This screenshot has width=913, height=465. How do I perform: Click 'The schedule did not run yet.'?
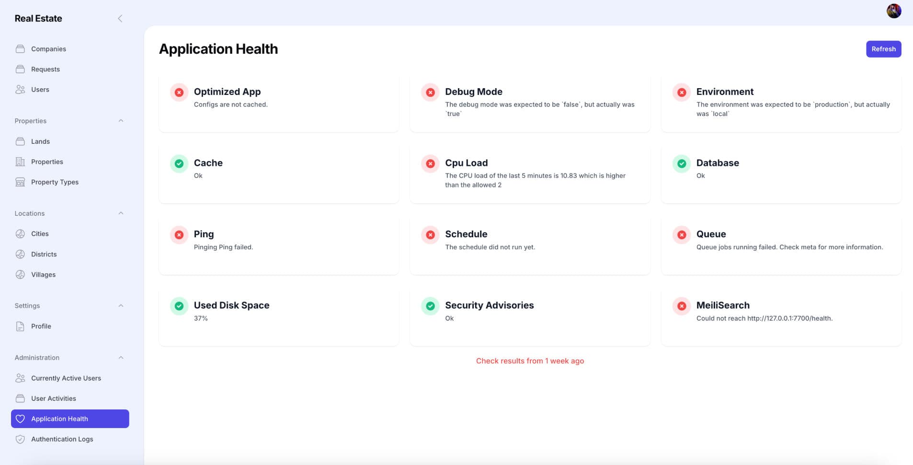[x=490, y=247]
